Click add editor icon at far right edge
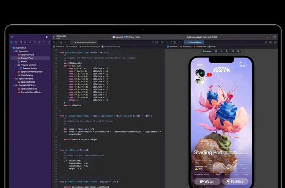 point(275,42)
